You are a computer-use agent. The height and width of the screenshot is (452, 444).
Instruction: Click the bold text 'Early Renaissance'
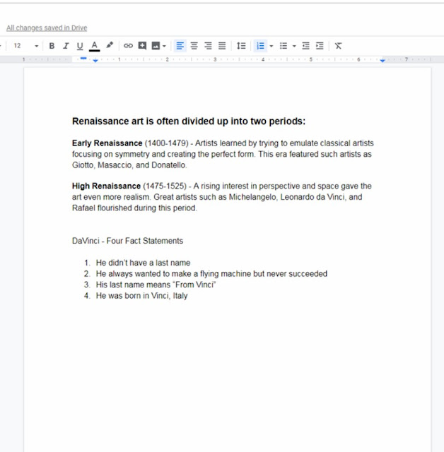point(107,143)
